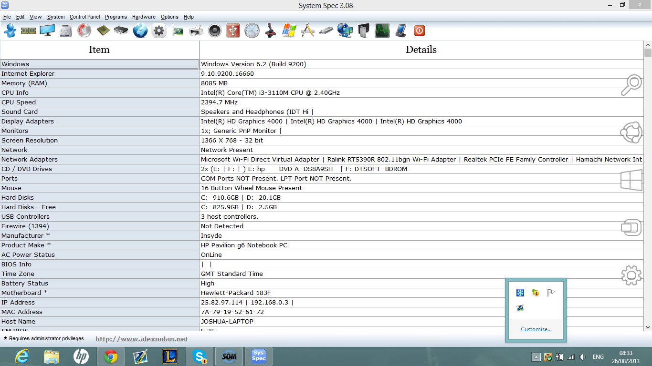Select the '7A-79-19-52-61-72' MAC address cell
The image size is (652, 366).
pos(421,312)
